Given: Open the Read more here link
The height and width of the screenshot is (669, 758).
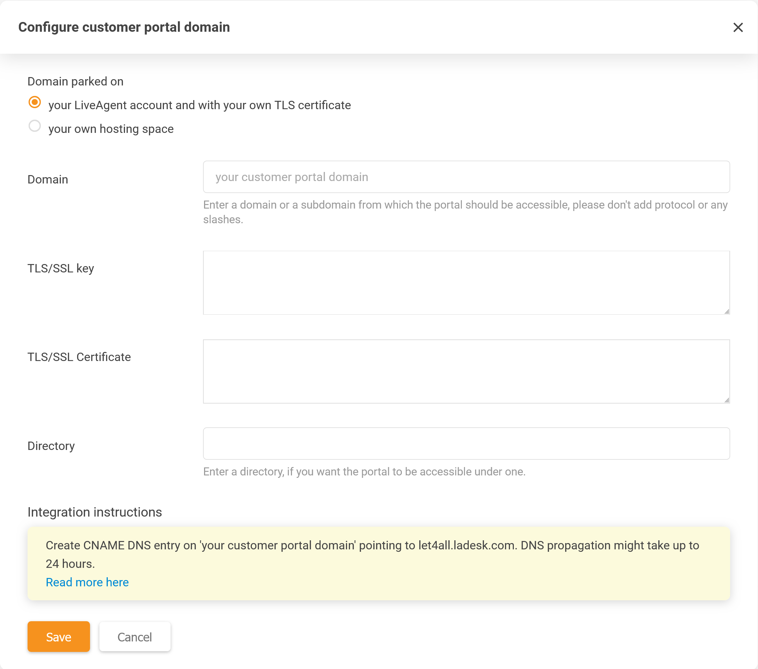Looking at the screenshot, I should pos(87,582).
